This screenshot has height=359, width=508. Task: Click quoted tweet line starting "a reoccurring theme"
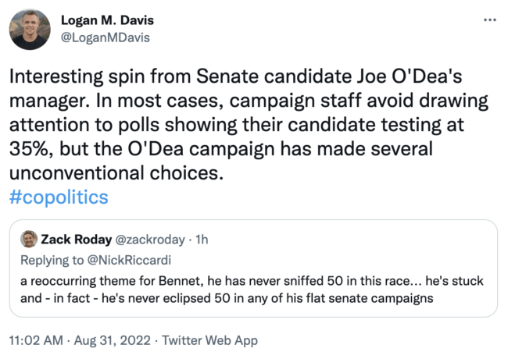pyautogui.click(x=252, y=280)
